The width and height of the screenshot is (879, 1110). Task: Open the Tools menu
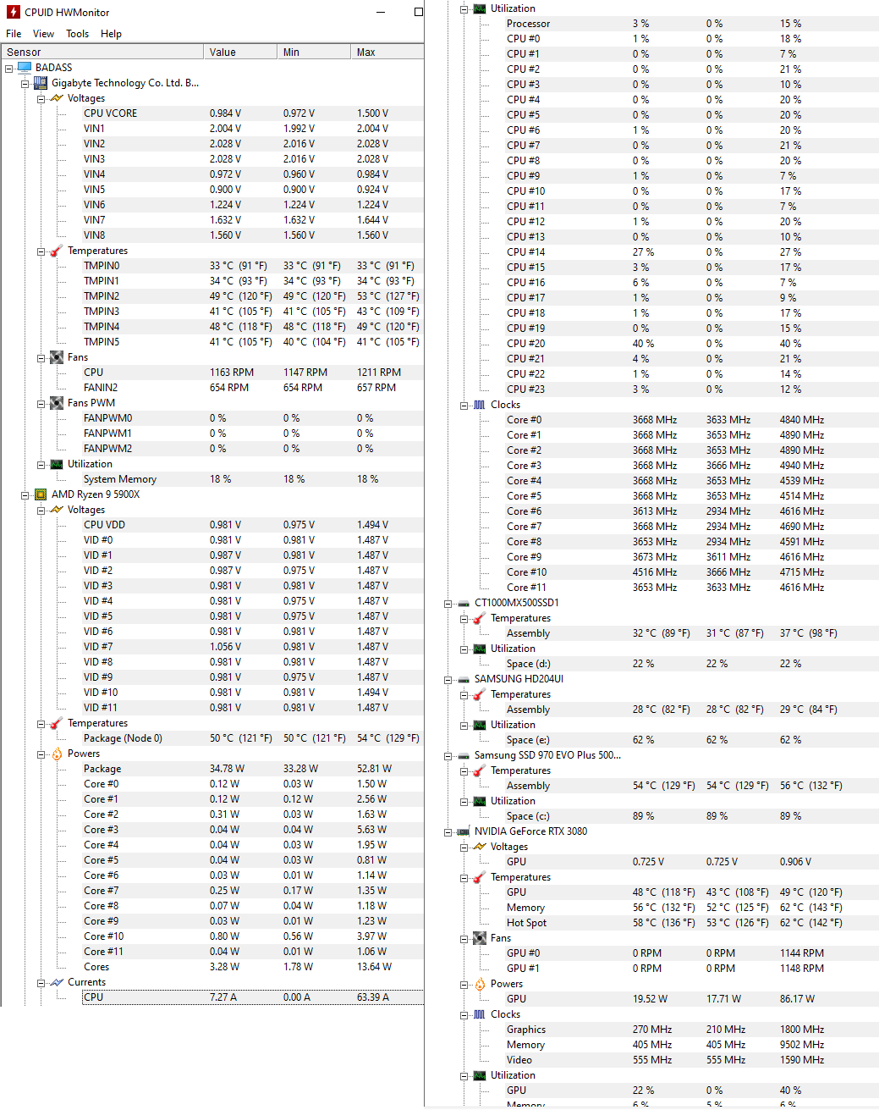click(77, 34)
